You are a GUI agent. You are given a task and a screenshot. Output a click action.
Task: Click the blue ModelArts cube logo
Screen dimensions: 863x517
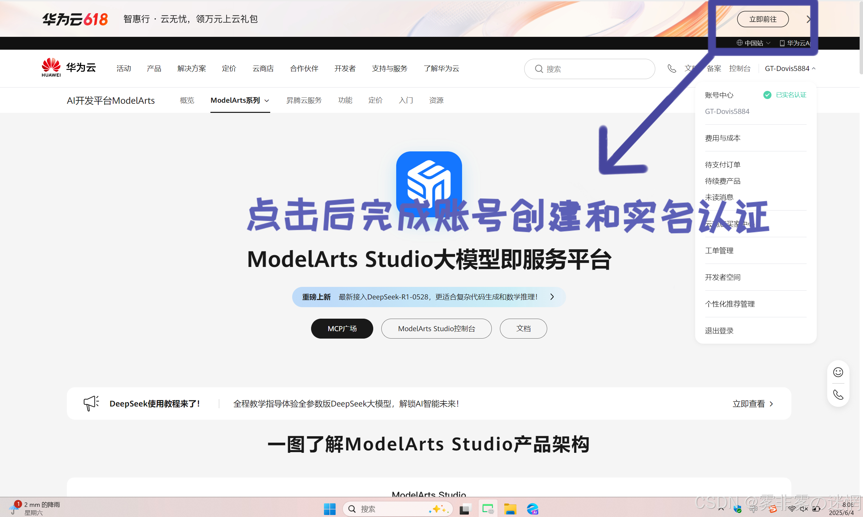click(x=429, y=178)
